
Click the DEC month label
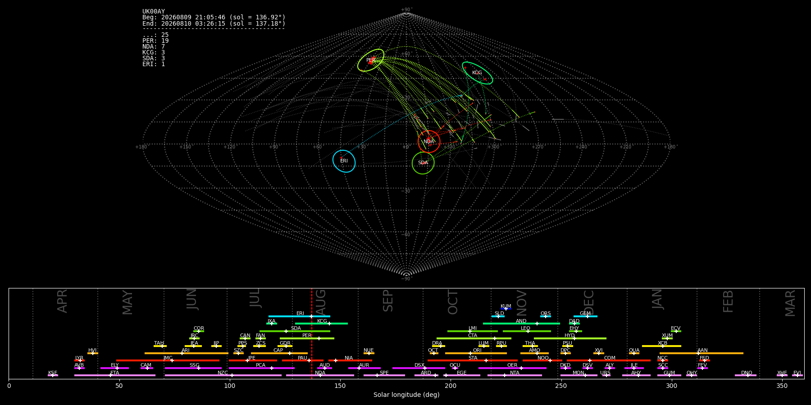tap(589, 302)
